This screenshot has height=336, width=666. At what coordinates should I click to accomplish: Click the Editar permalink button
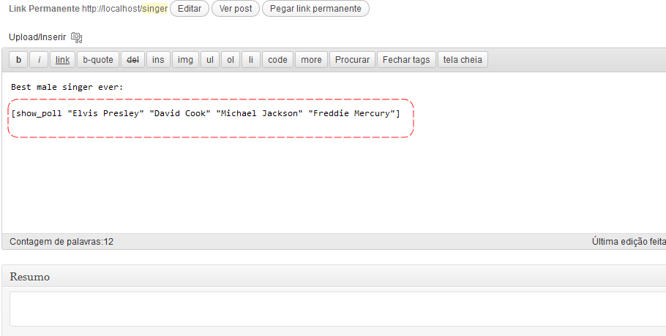point(190,9)
